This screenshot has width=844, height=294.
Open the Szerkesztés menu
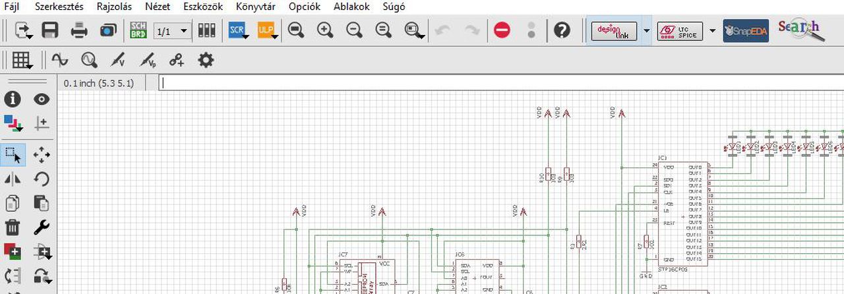[59, 7]
